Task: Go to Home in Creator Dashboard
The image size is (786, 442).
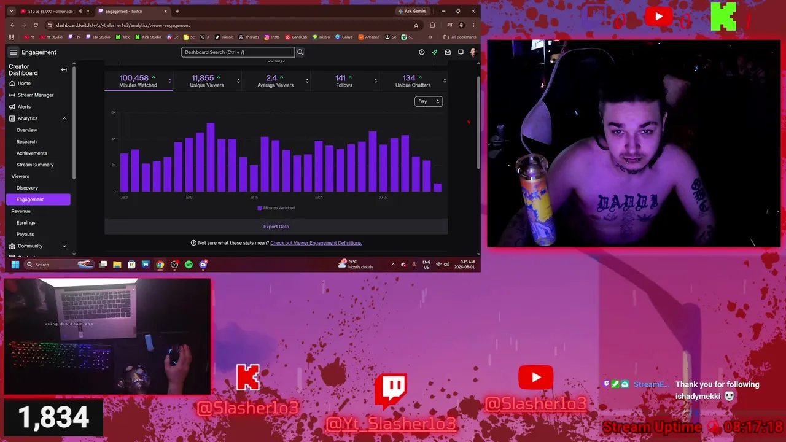Action: (x=24, y=83)
